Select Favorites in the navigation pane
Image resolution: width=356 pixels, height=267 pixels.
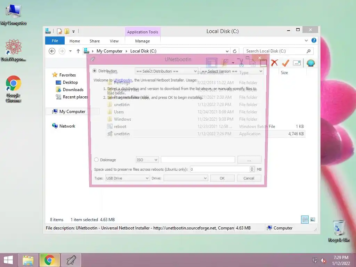(67, 75)
